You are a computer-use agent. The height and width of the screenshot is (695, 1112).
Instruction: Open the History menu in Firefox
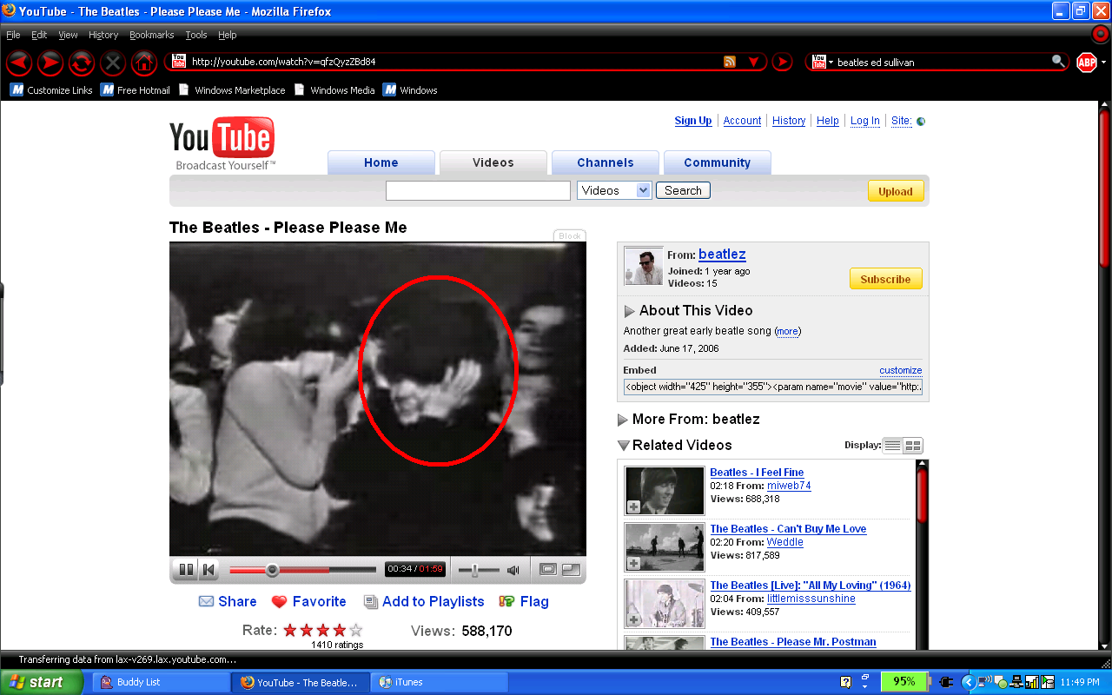tap(103, 35)
